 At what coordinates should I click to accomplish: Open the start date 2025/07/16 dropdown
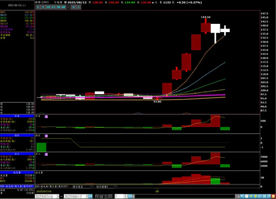pyautogui.click(x=57, y=196)
